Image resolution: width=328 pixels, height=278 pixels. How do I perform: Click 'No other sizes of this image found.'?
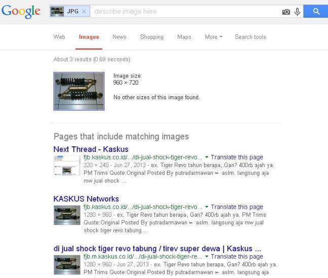pyautogui.click(x=156, y=97)
